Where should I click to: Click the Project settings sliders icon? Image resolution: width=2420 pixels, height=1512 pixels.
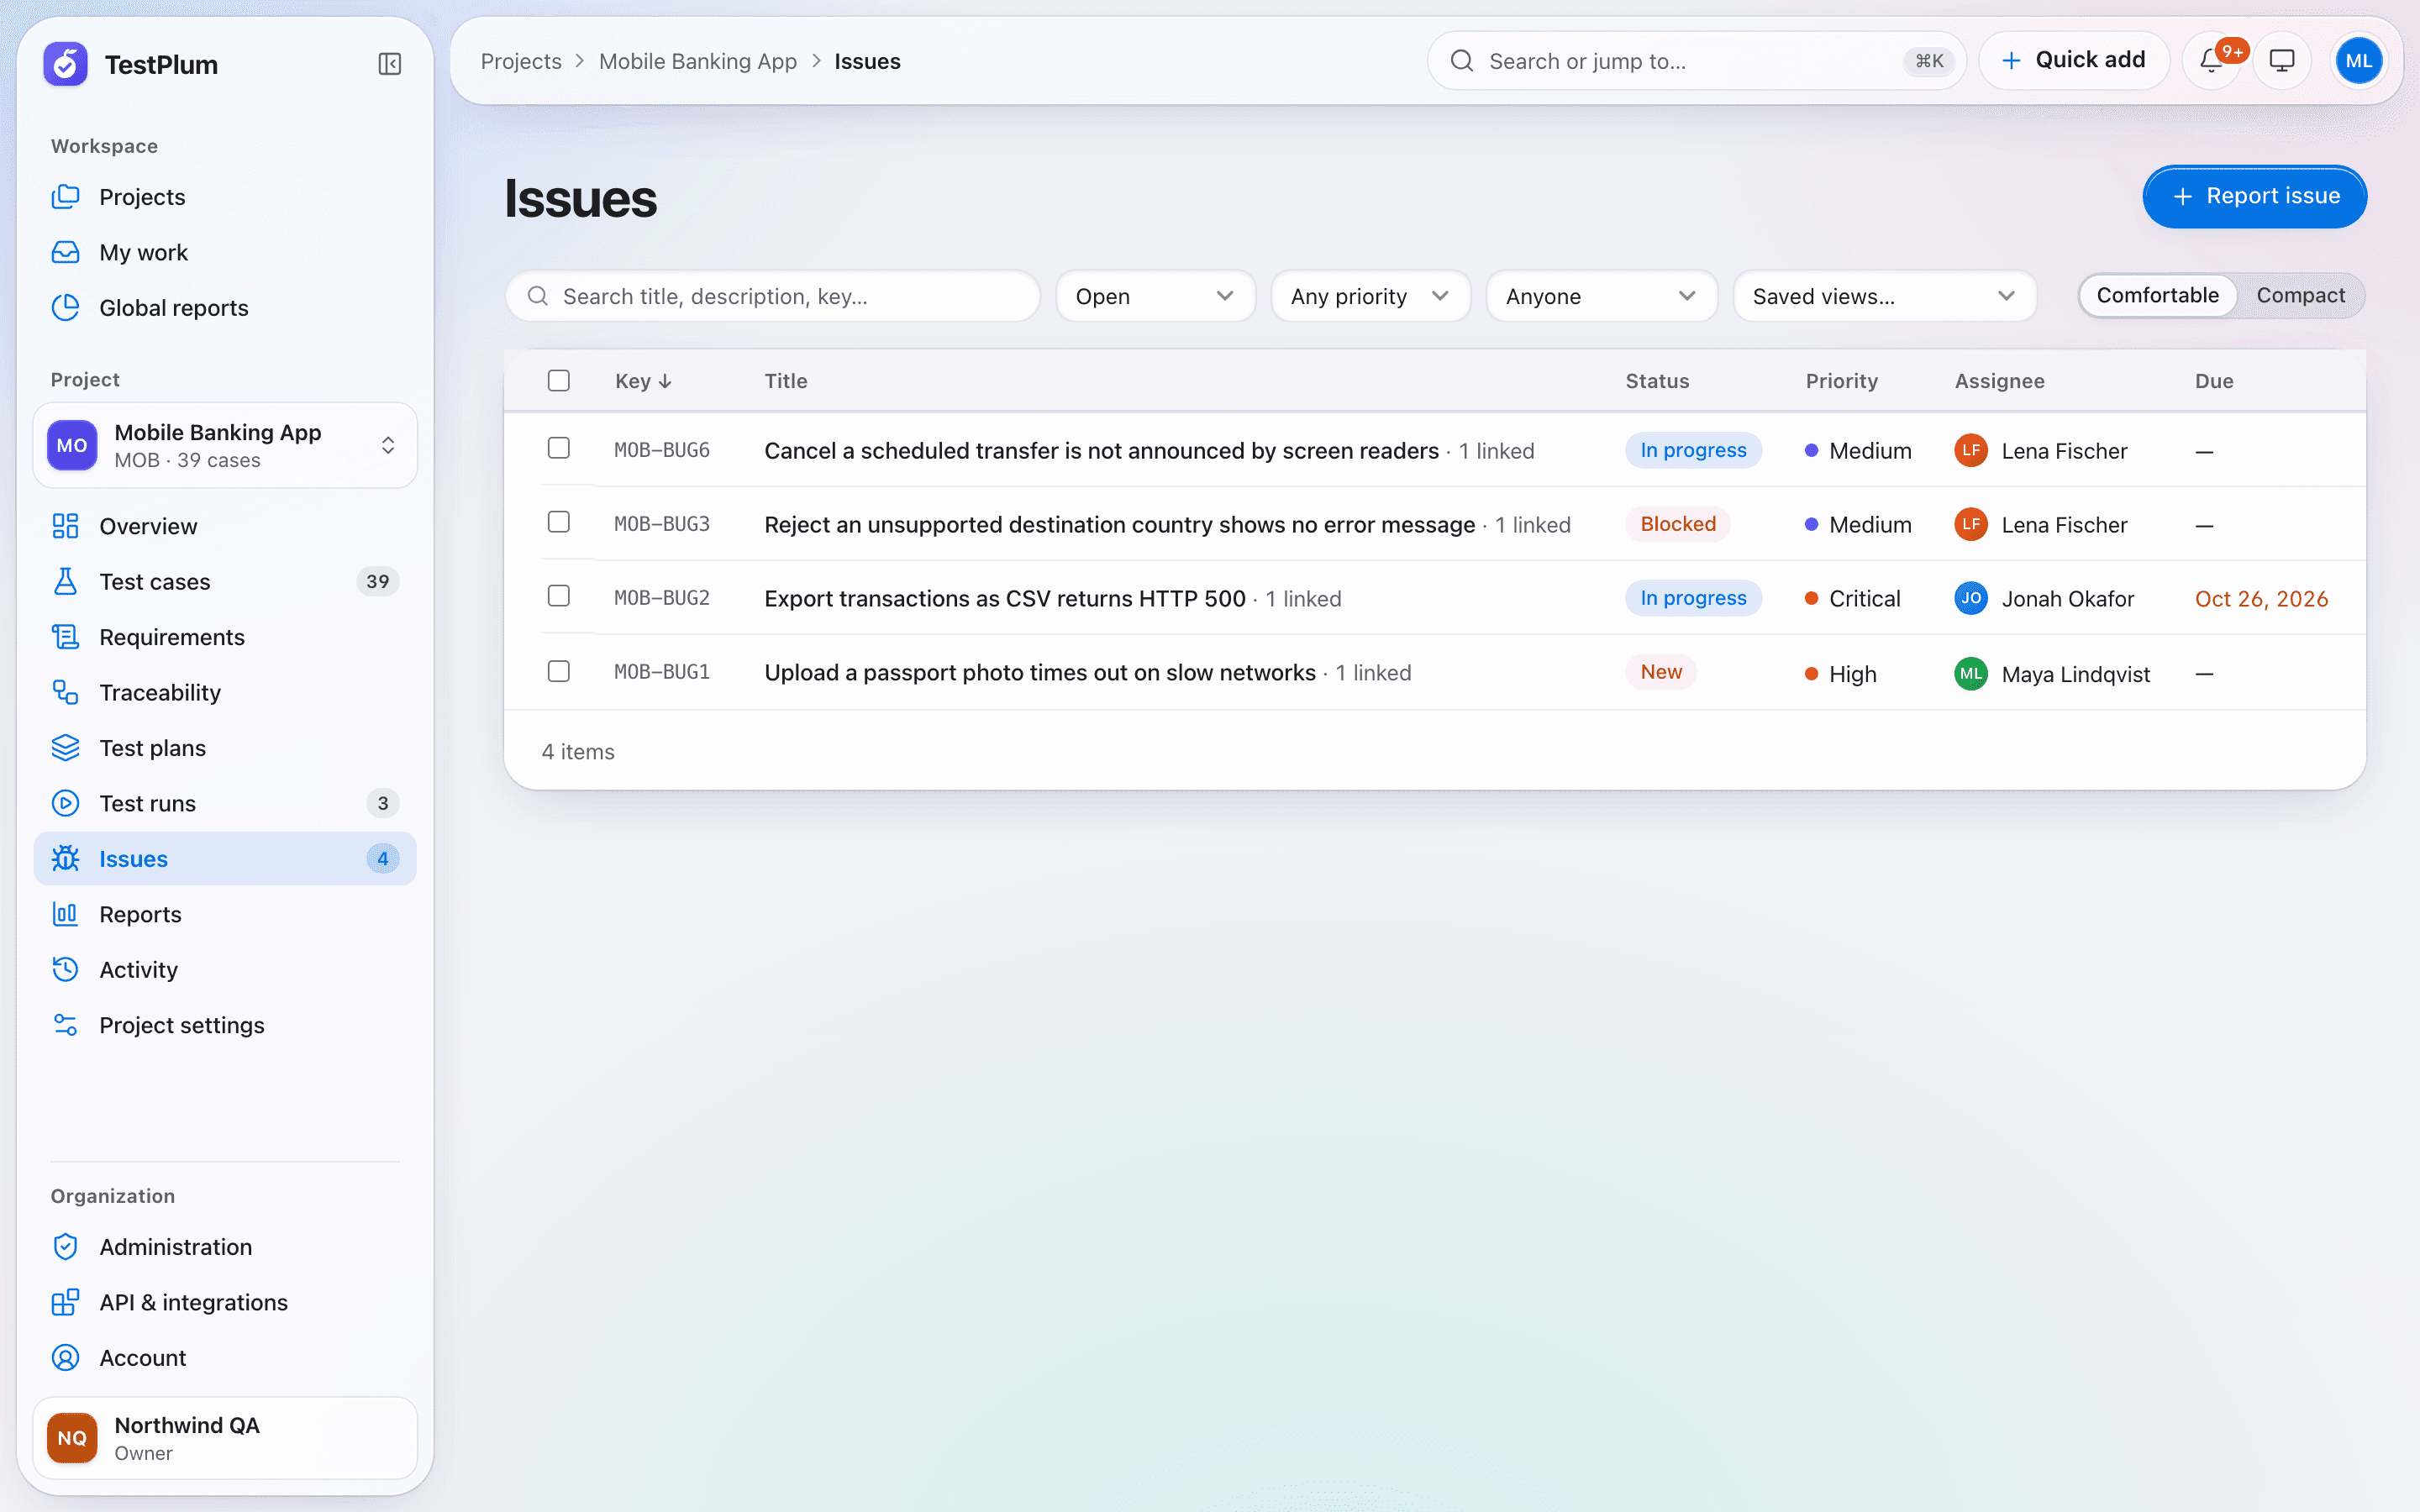[x=66, y=1025]
